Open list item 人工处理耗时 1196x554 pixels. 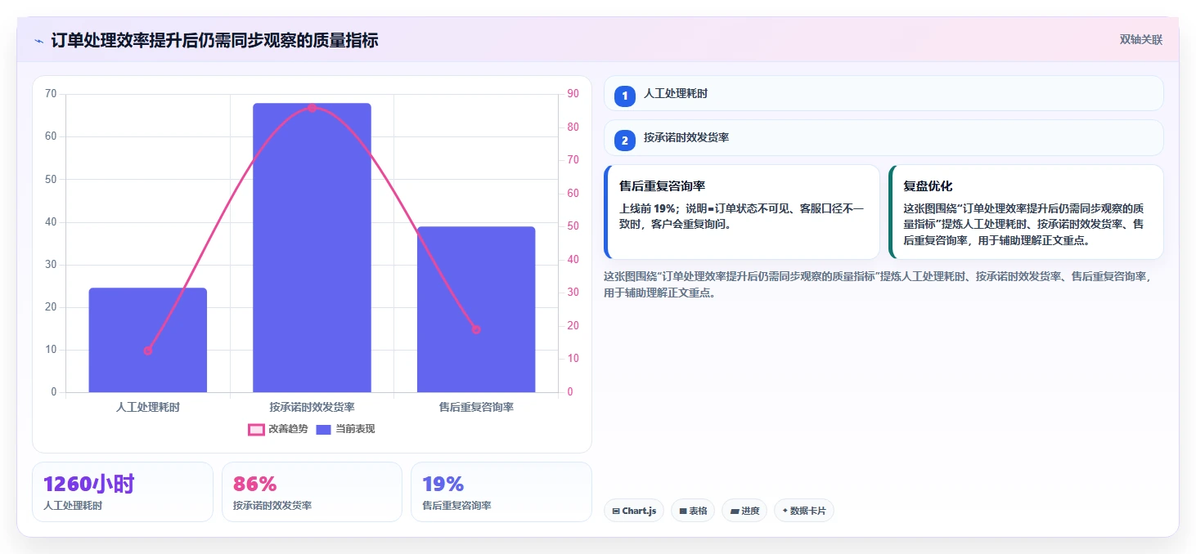tap(884, 93)
